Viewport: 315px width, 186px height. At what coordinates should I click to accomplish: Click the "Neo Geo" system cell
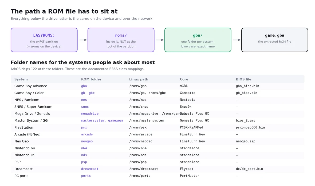coord(22,141)
